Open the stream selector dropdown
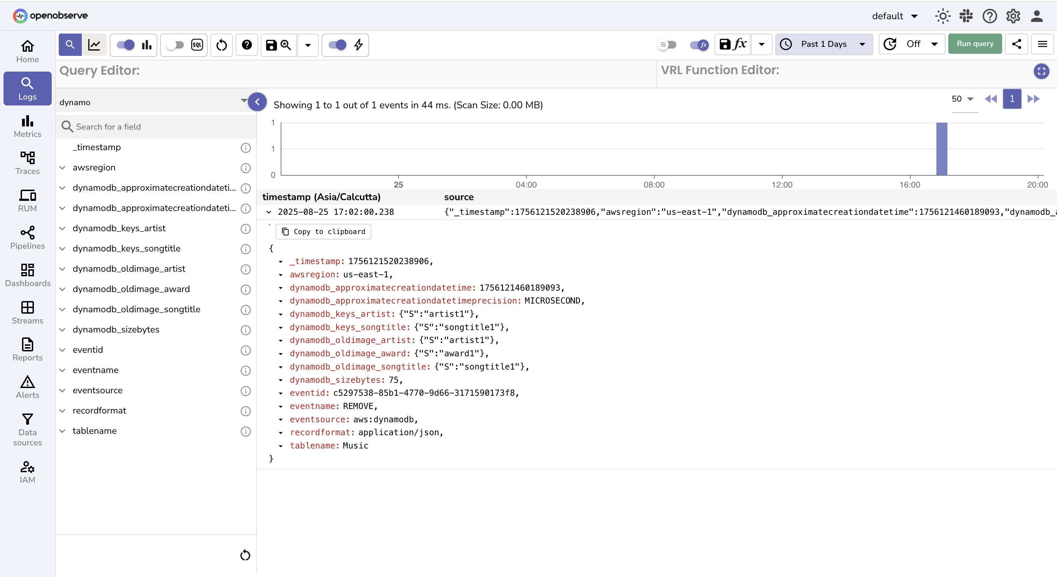This screenshot has height=577, width=1057. (x=152, y=102)
